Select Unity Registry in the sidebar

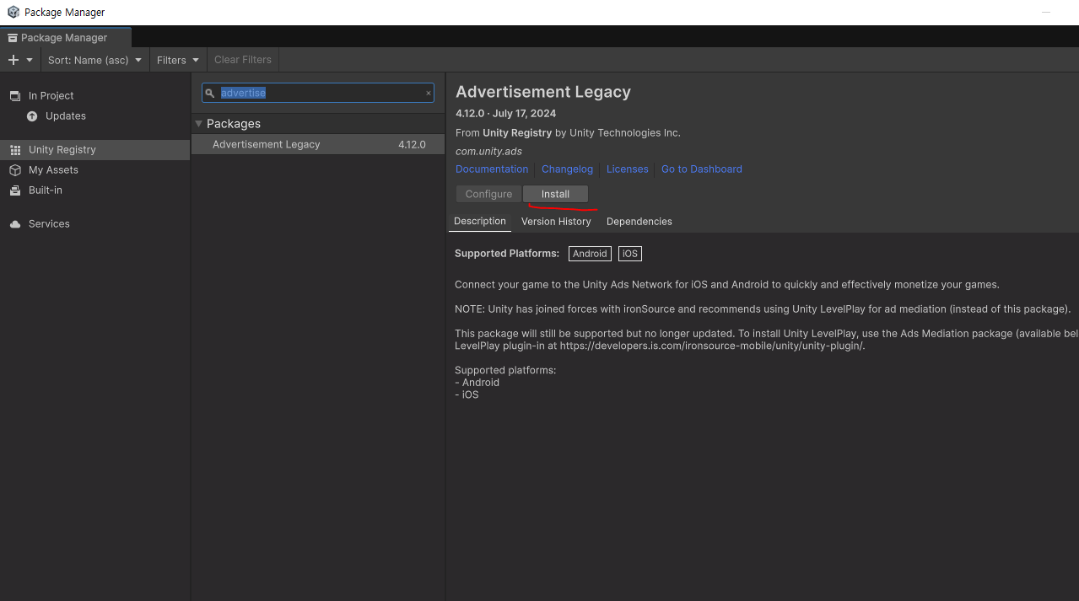94,149
